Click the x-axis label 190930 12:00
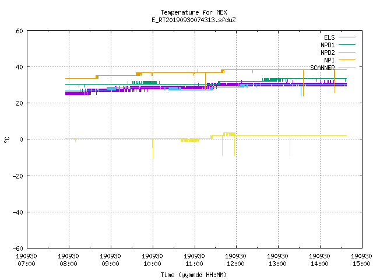Image resolution: width=373 pixels, height=280 pixels. [235, 260]
